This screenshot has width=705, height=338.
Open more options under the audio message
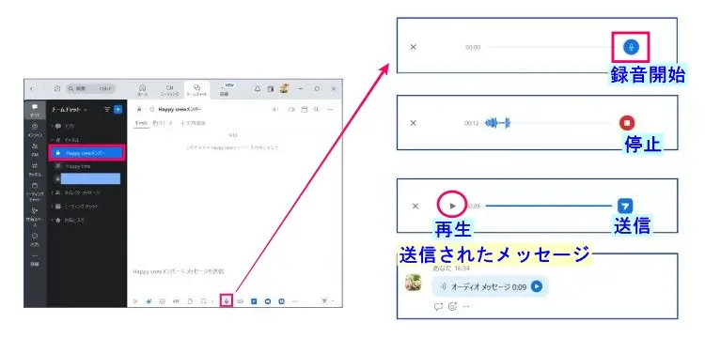click(x=466, y=307)
